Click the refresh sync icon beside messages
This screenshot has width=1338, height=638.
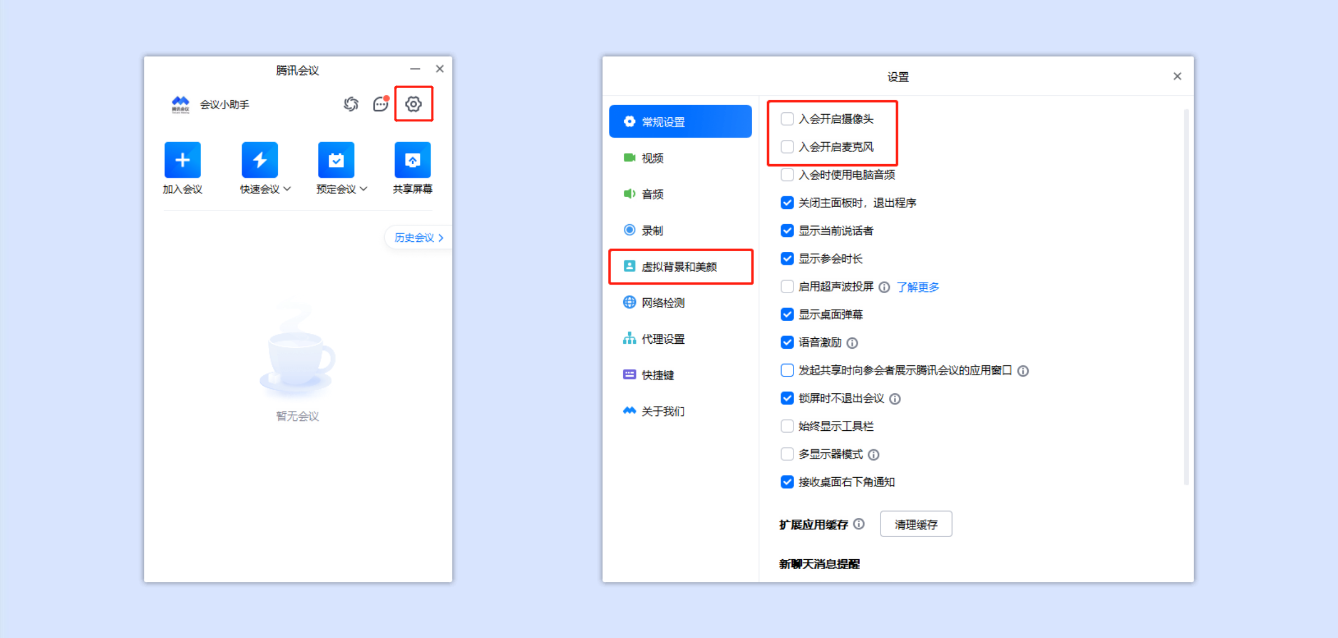351,104
